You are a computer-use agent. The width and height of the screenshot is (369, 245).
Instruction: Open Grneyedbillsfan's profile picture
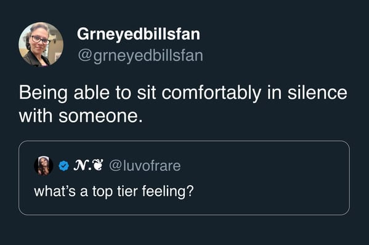(41, 44)
